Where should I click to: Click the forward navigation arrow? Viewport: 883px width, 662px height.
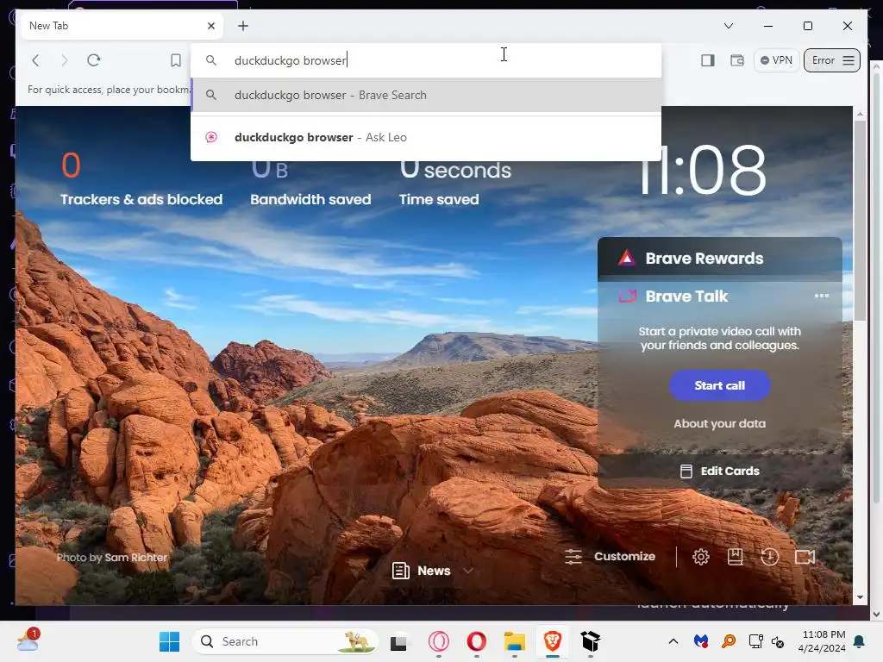coord(64,60)
